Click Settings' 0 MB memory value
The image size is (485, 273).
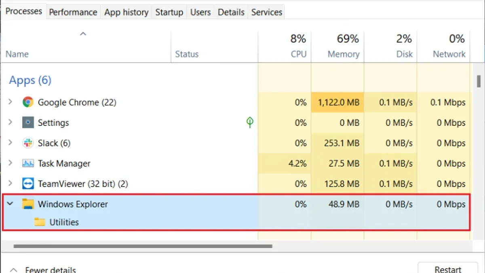tap(350, 123)
